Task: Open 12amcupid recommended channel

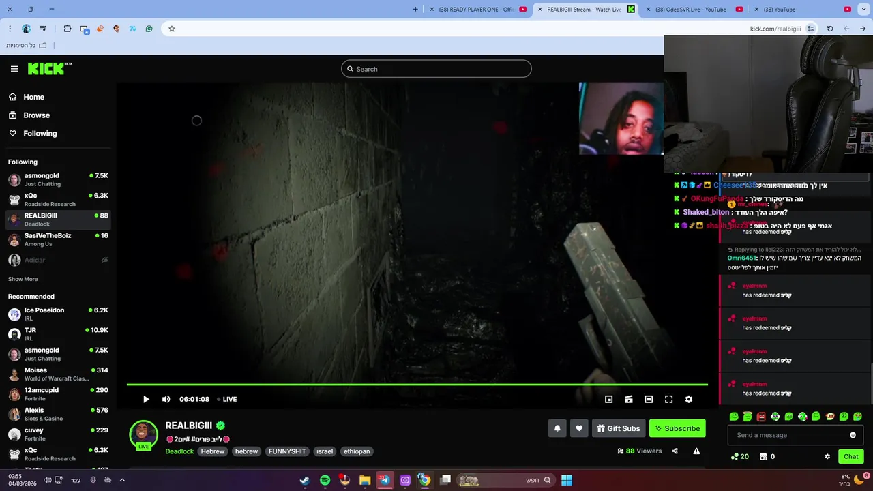Action: (x=58, y=394)
